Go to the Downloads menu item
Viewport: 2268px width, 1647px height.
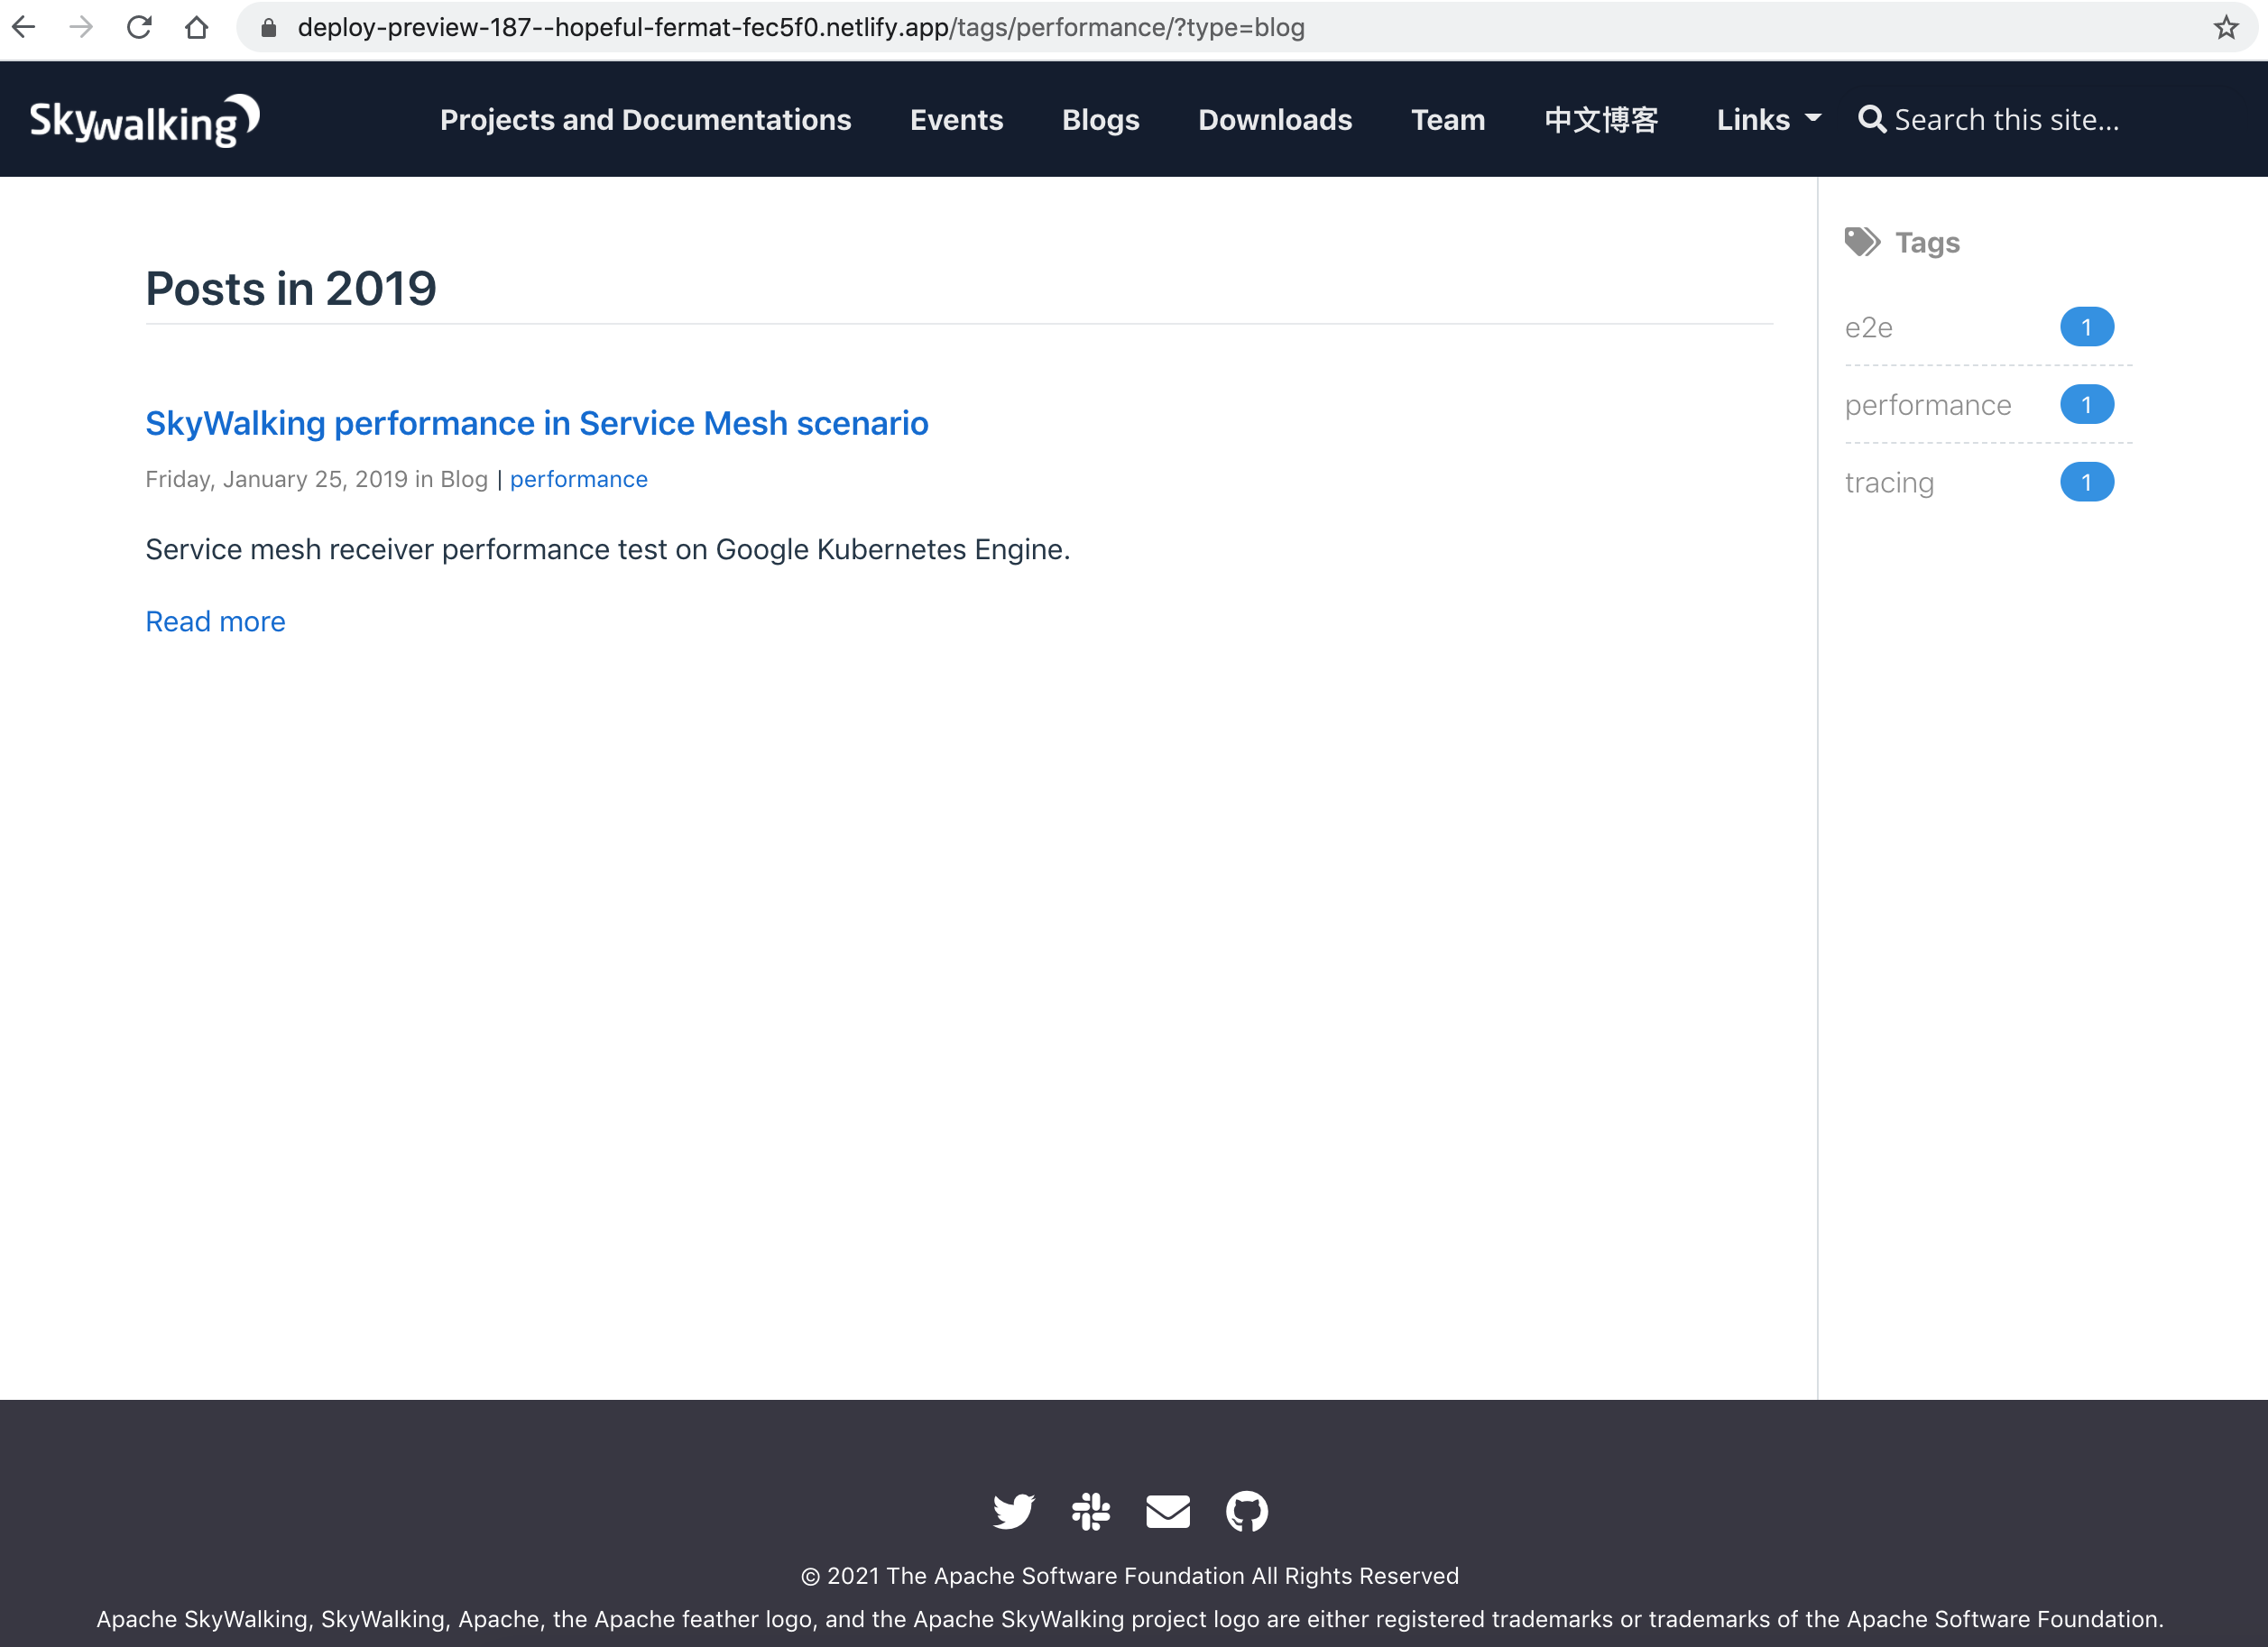click(x=1274, y=120)
